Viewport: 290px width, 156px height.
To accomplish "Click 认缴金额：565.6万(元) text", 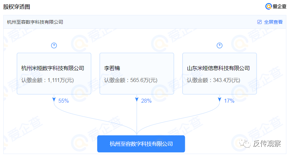I will (x=131, y=80).
